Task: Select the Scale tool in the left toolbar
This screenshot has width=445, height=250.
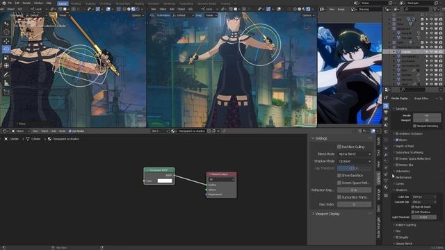Action: (x=6, y=58)
